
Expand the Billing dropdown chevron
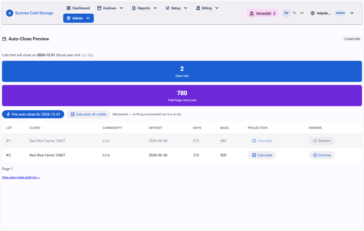tap(217, 8)
